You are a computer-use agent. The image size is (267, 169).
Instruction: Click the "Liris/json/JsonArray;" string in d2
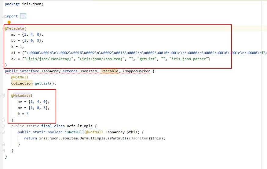pos(49,59)
